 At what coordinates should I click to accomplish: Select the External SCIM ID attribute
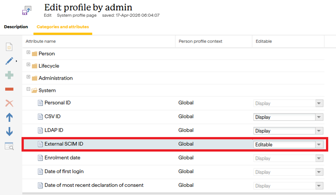64,144
